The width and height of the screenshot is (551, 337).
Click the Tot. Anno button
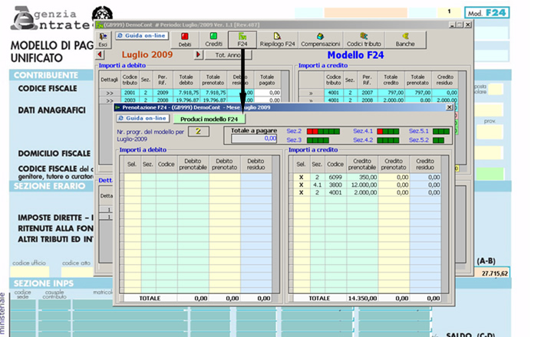229,55
